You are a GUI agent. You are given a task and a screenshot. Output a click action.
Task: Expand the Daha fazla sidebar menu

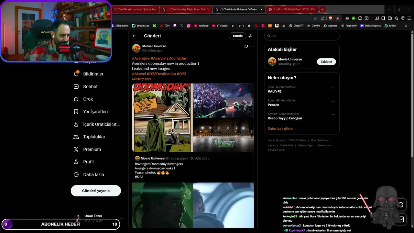[x=89, y=174]
